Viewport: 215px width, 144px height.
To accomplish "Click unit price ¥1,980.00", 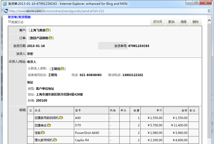I will click(x=155, y=133).
